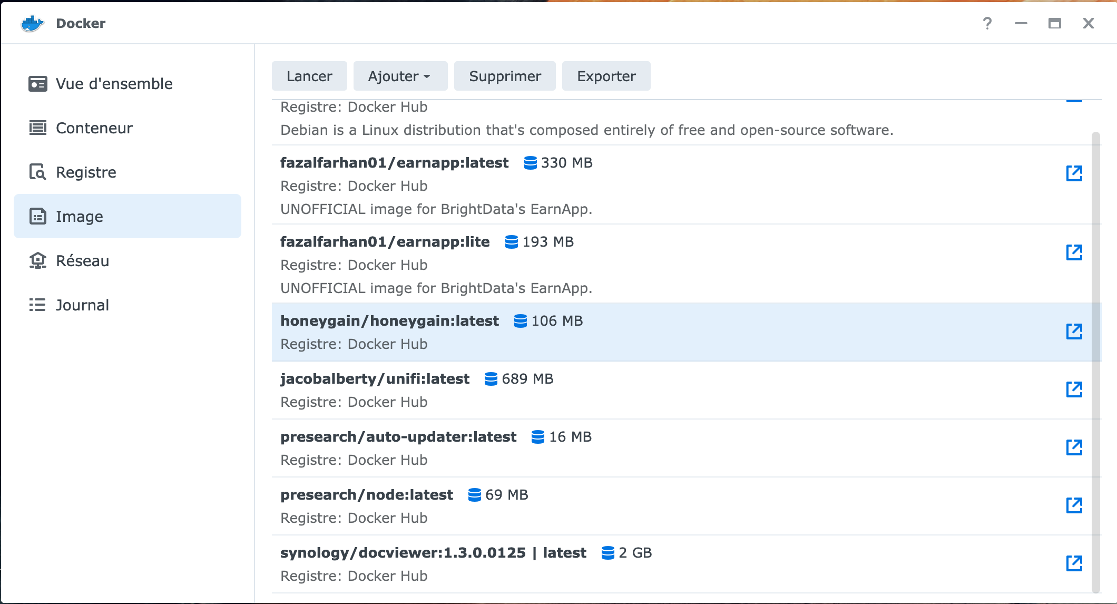Click Vue d'ensemble sidebar icon

tap(37, 84)
